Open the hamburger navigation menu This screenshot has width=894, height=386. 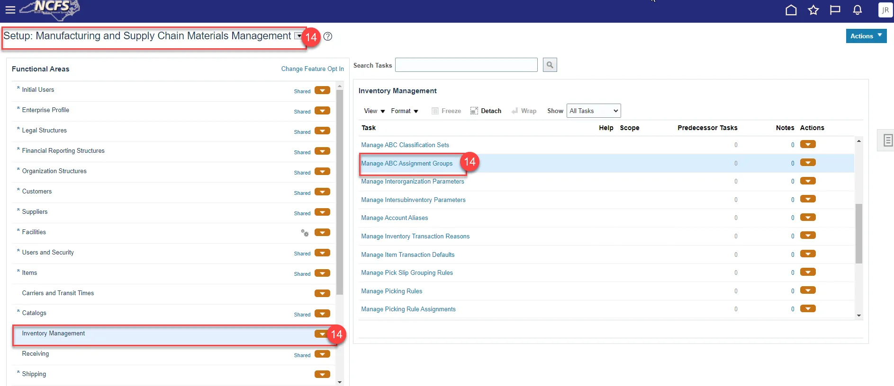(10, 10)
